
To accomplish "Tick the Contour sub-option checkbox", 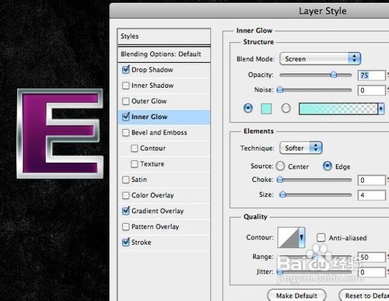I will point(135,149).
